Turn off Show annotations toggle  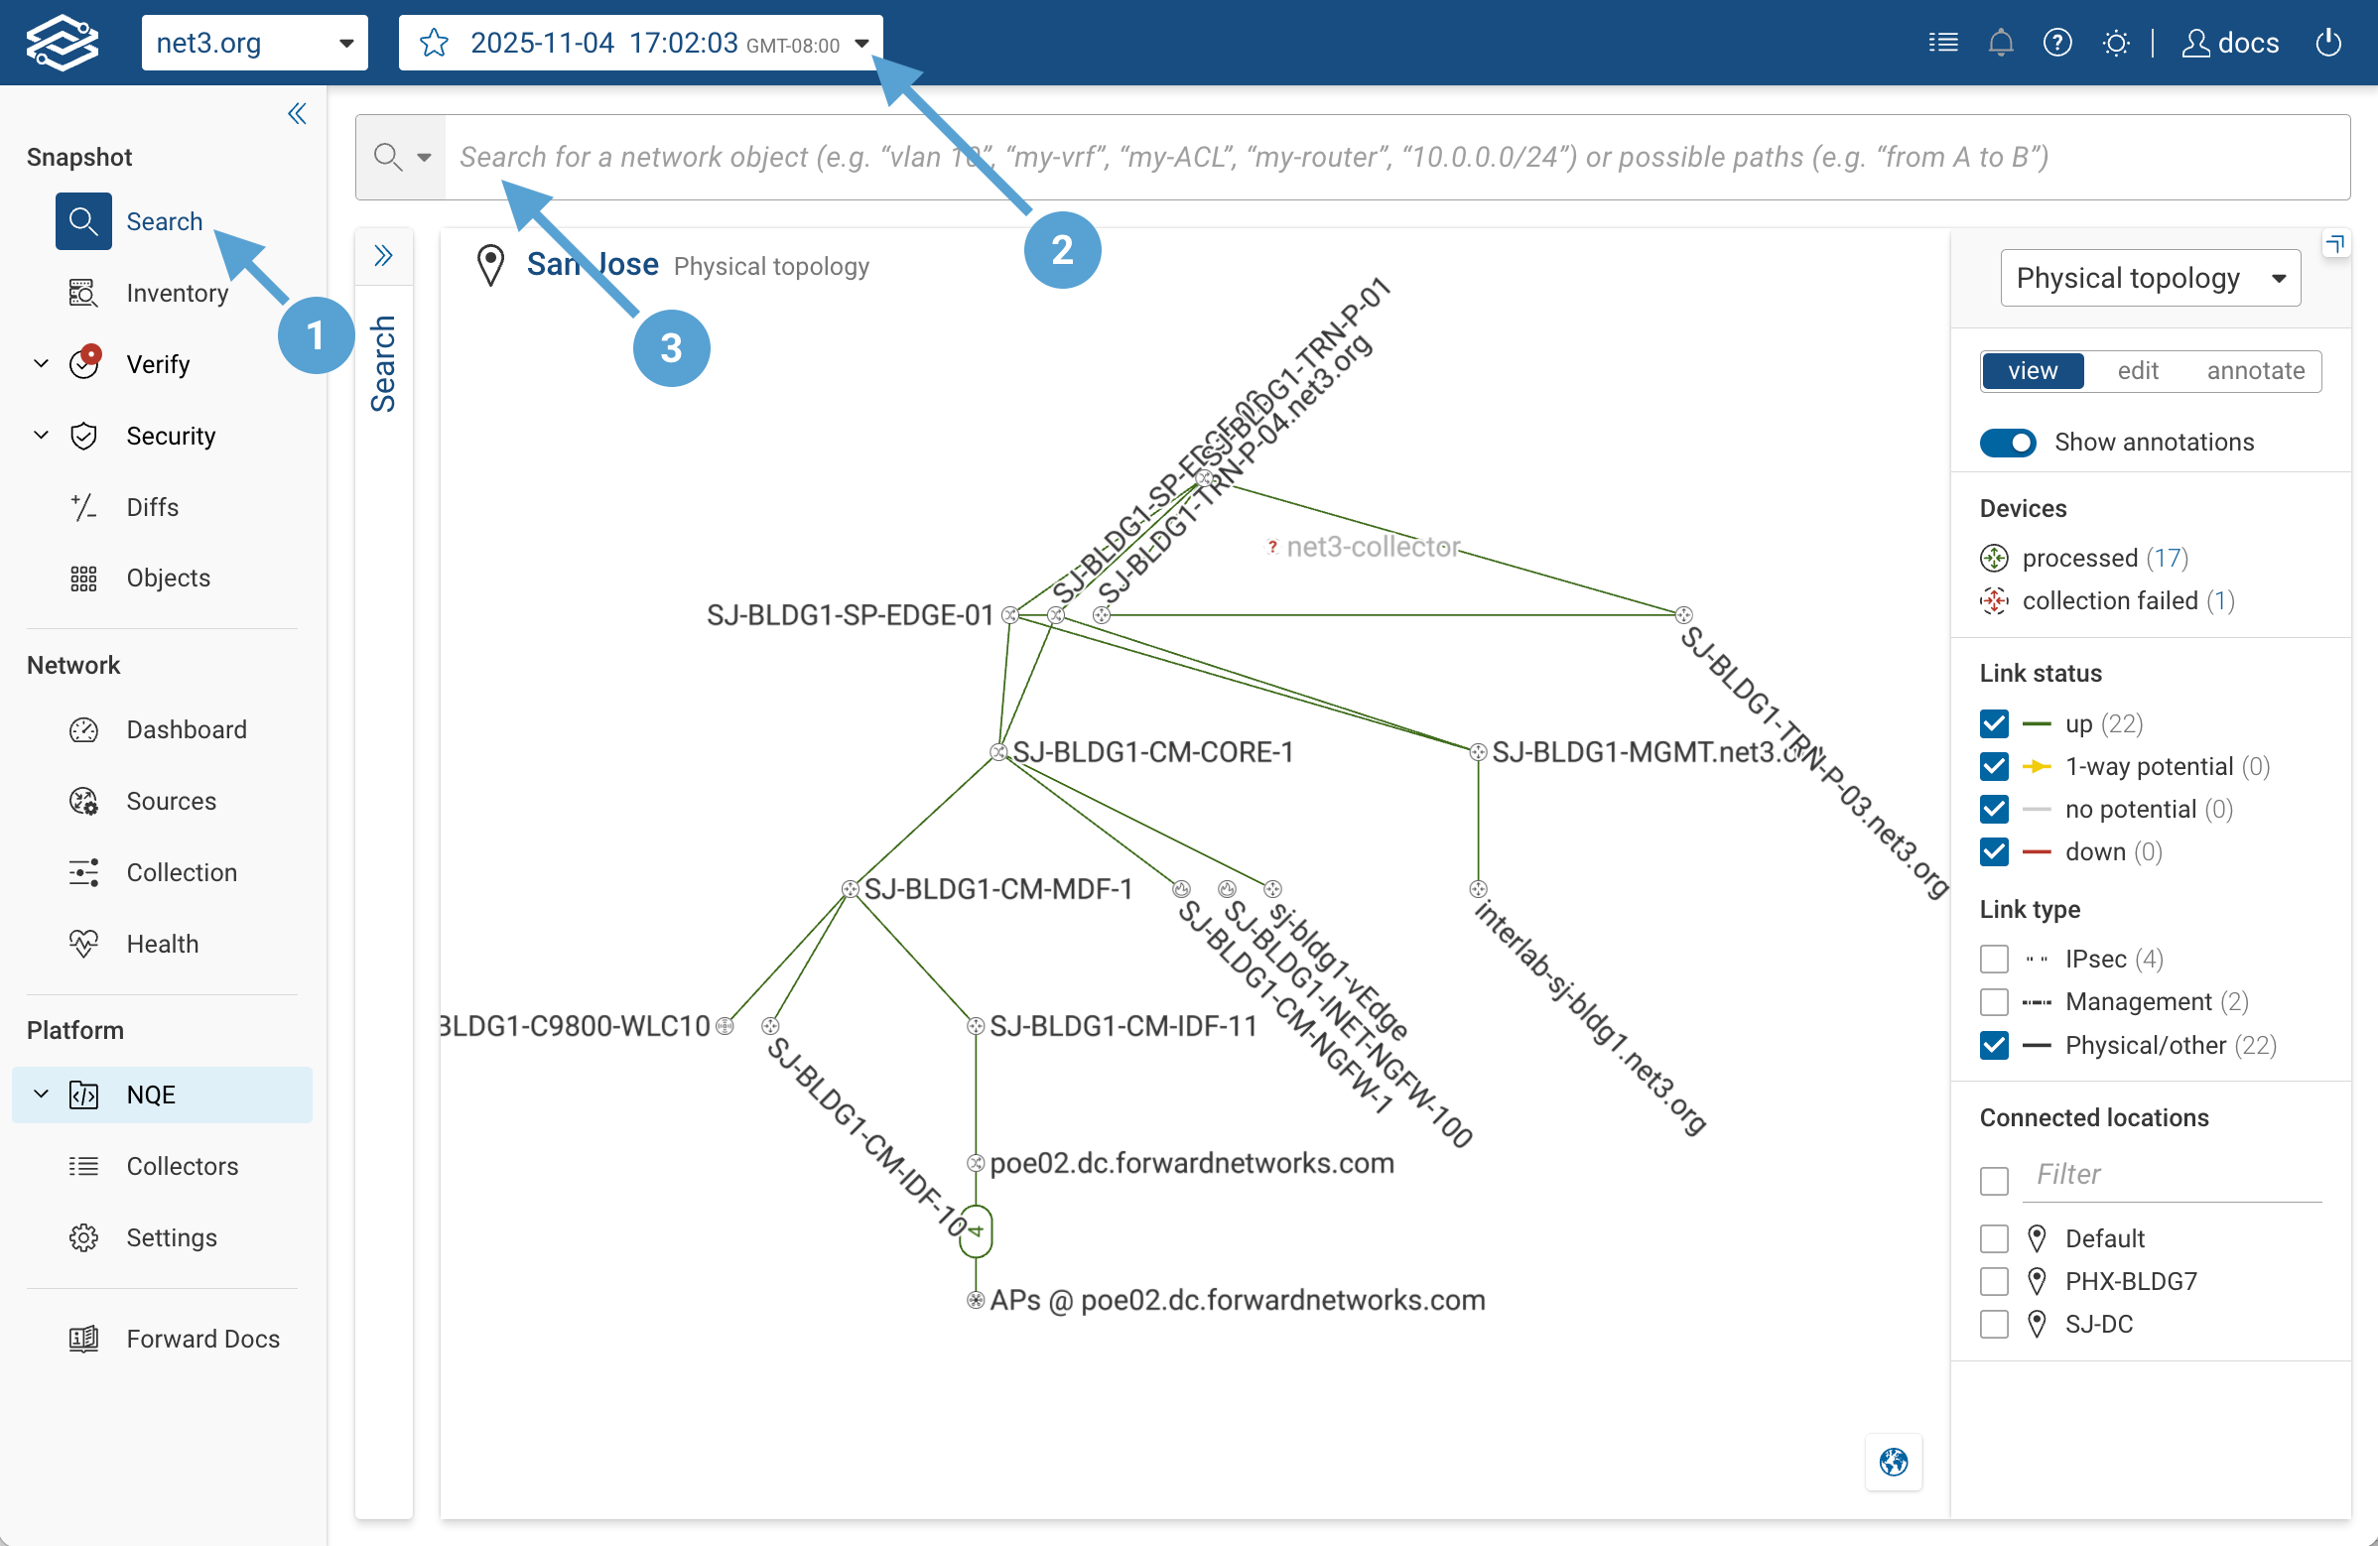coord(2008,443)
